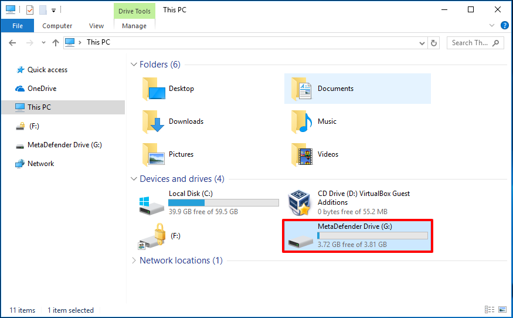
Task: Select the Music folder icon
Action: (x=302, y=121)
